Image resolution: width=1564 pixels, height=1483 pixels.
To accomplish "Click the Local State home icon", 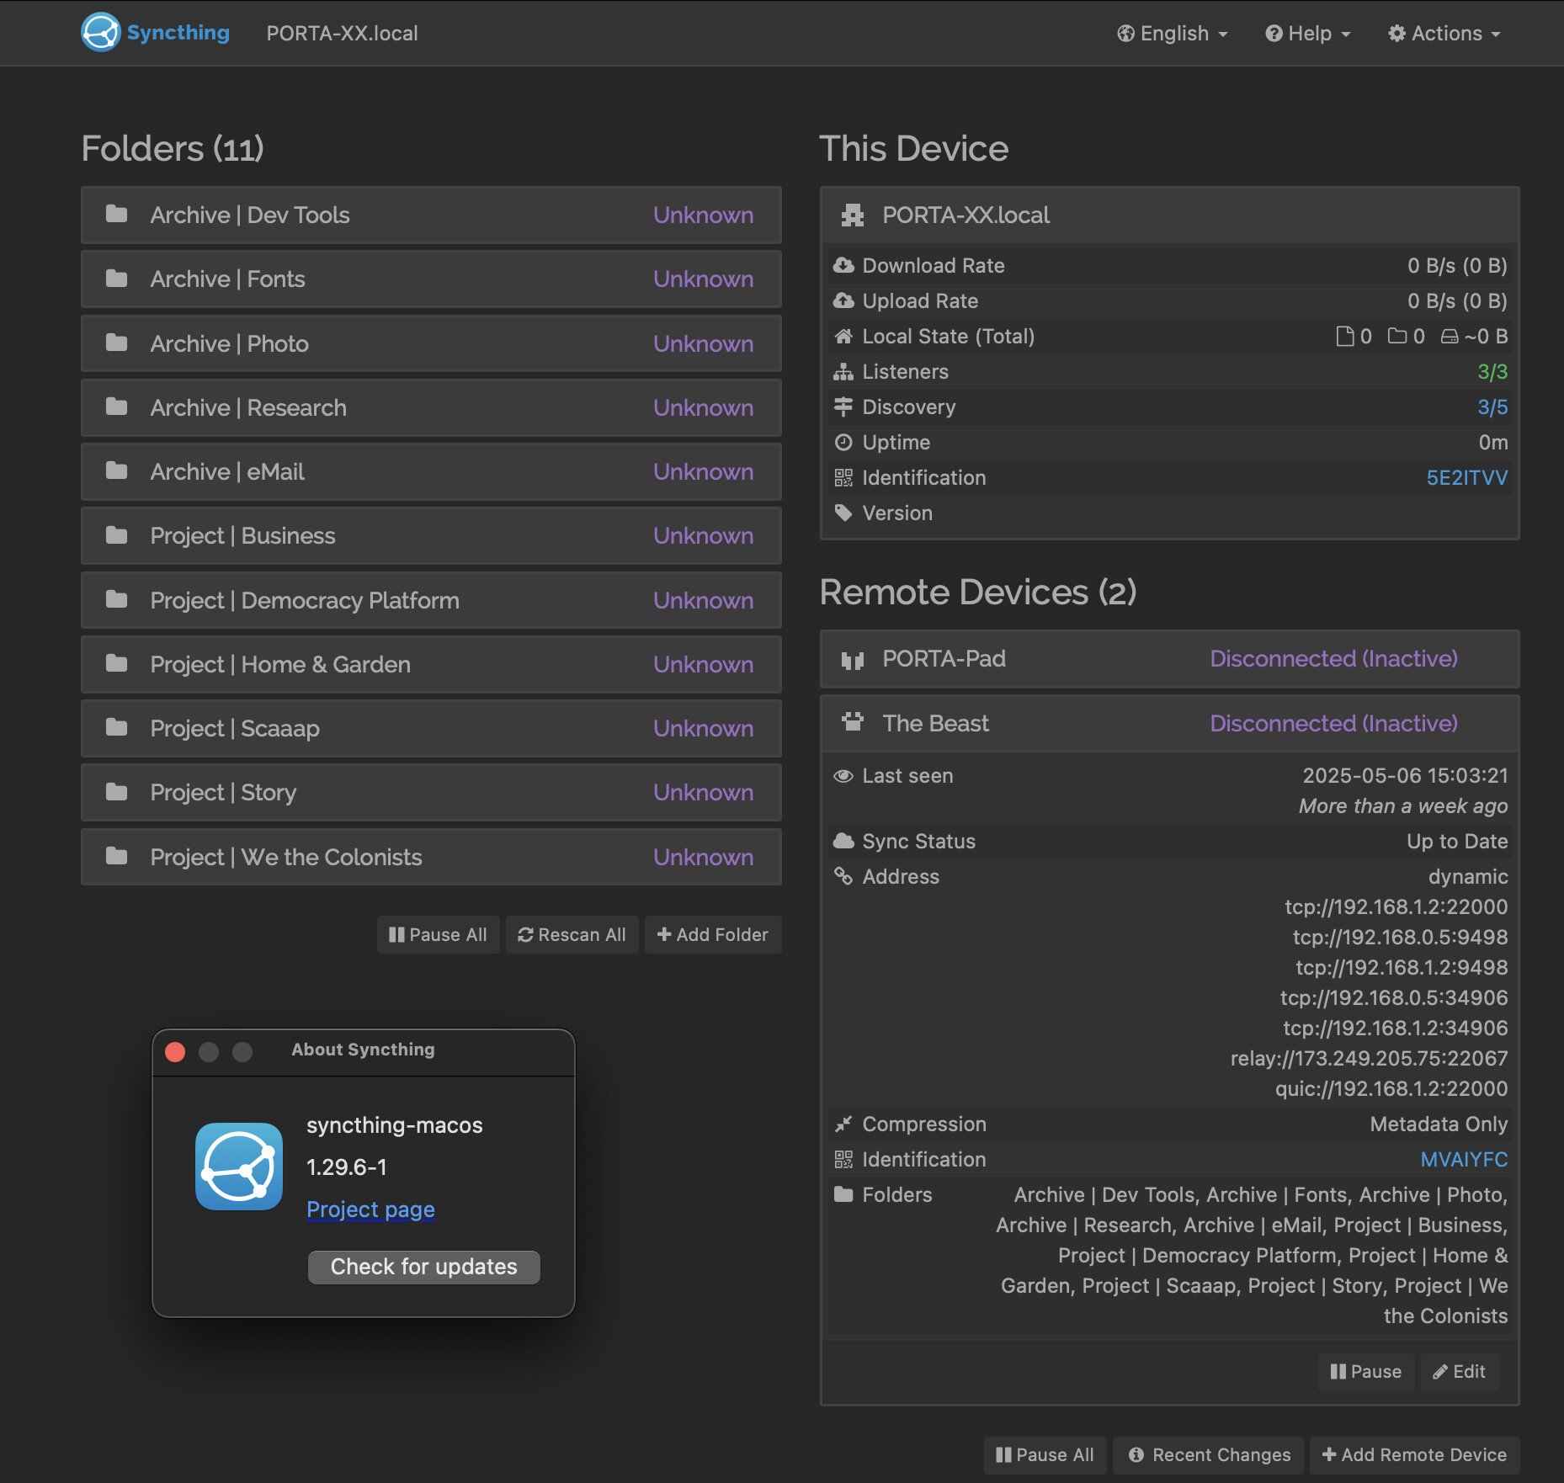I will [x=843, y=337].
